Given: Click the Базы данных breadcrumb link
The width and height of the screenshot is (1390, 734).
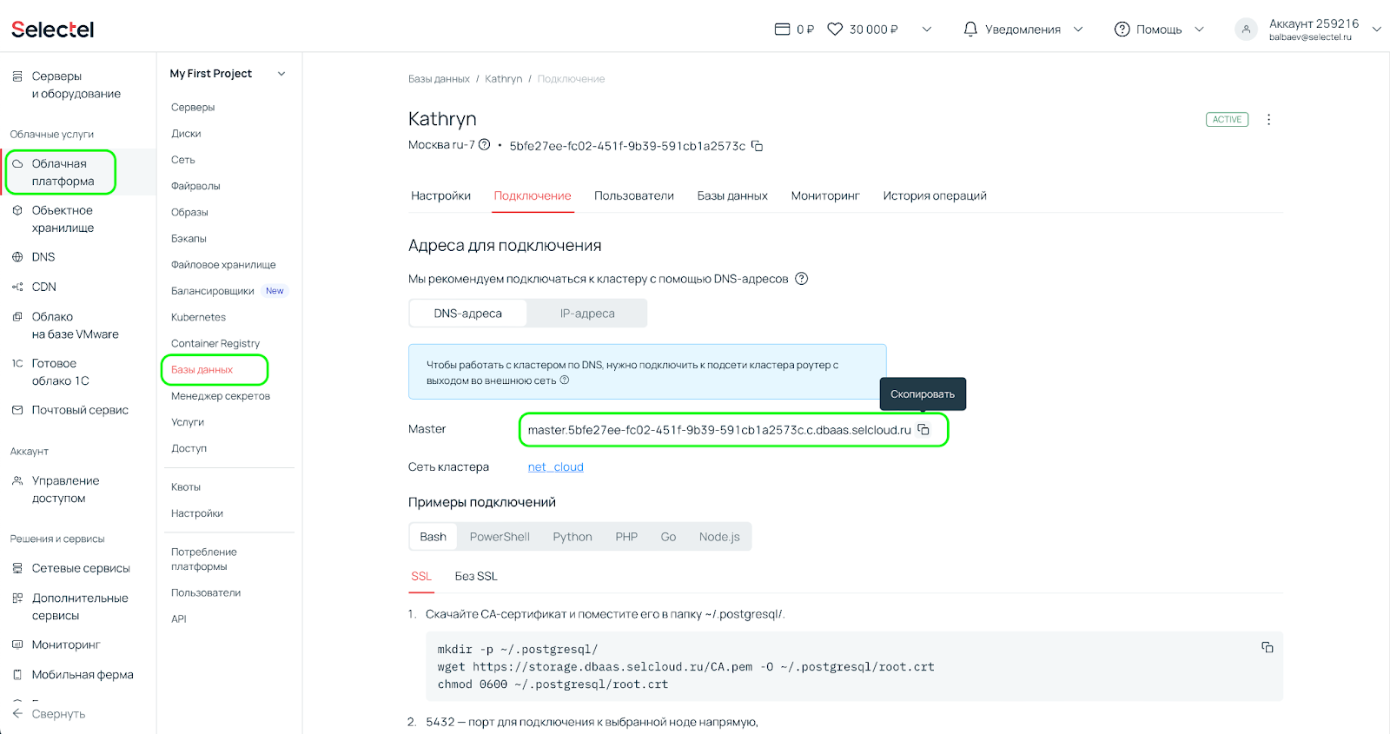Looking at the screenshot, I should click(x=439, y=79).
